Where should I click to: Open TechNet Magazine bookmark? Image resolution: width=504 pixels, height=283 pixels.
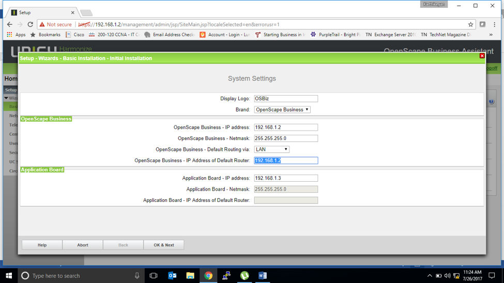(x=446, y=35)
